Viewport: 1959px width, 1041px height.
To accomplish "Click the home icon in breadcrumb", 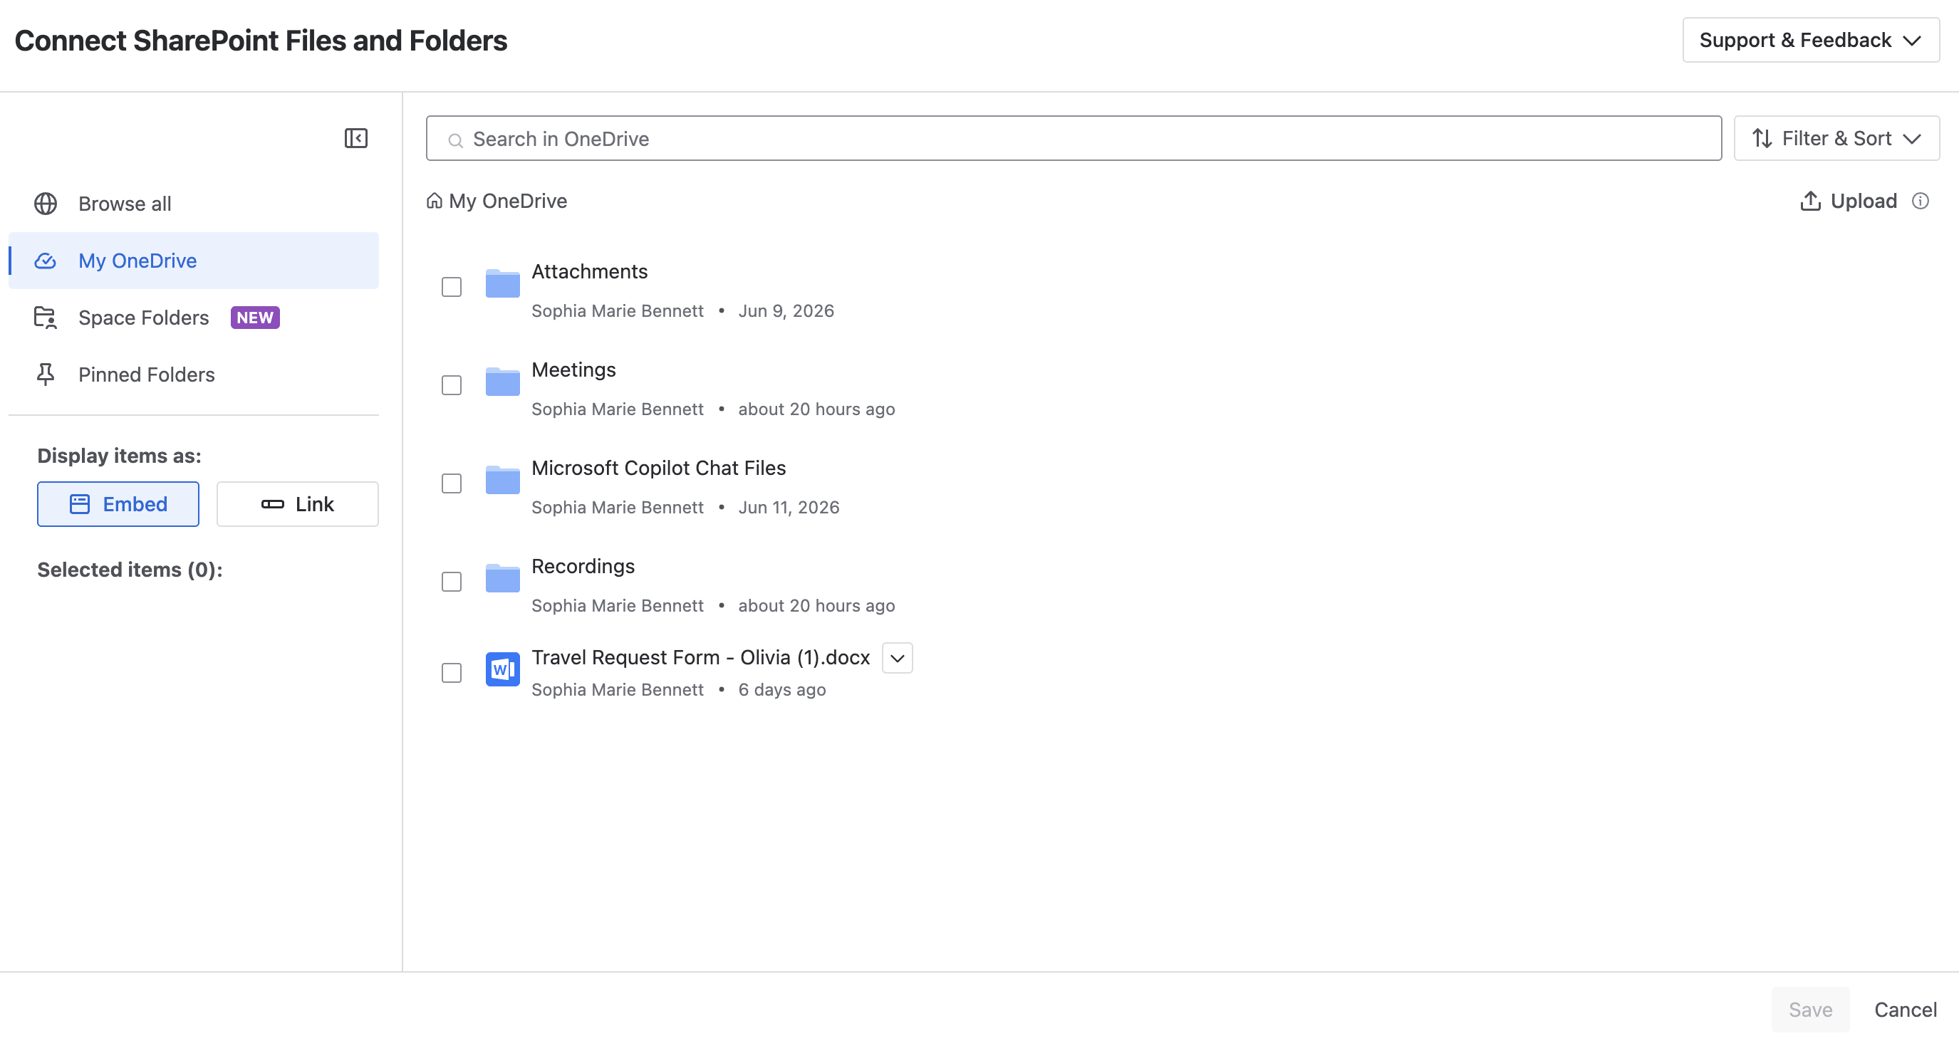I will 435,201.
